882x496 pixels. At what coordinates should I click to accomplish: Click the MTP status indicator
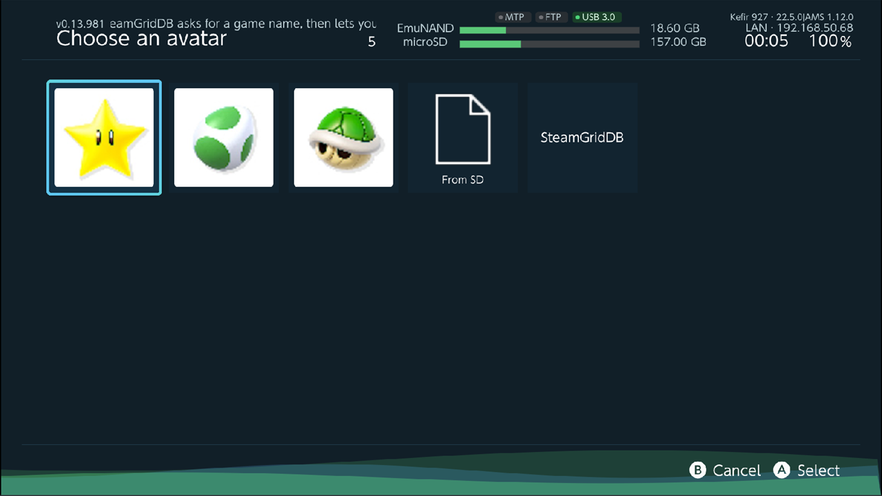tap(512, 17)
